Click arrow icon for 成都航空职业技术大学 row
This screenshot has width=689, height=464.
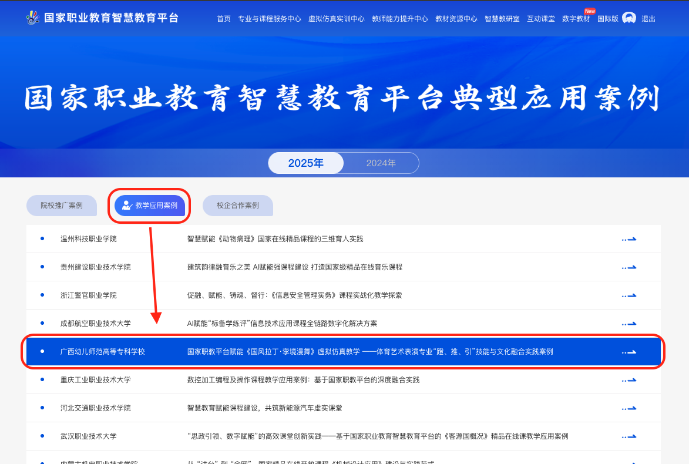tap(629, 324)
